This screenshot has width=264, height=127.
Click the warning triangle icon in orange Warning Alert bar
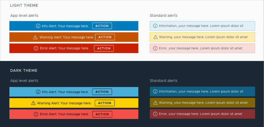click(x=35, y=37)
